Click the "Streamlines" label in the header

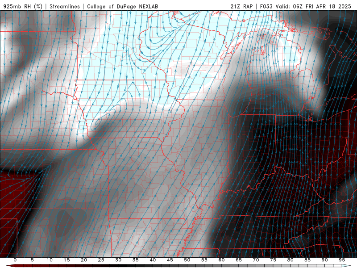point(65,6)
